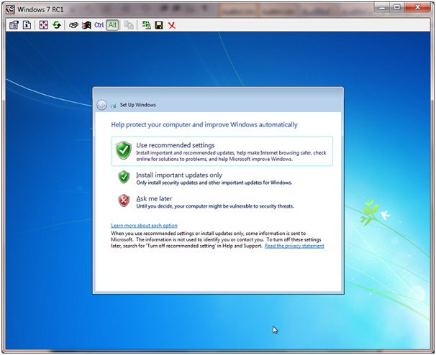Start new connection toolbar icon
Viewport: 436px width, 355px height.
point(146,25)
